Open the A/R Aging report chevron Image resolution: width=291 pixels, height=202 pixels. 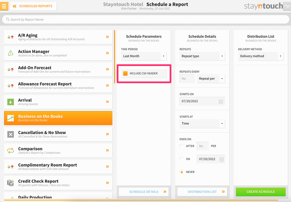[108, 37]
